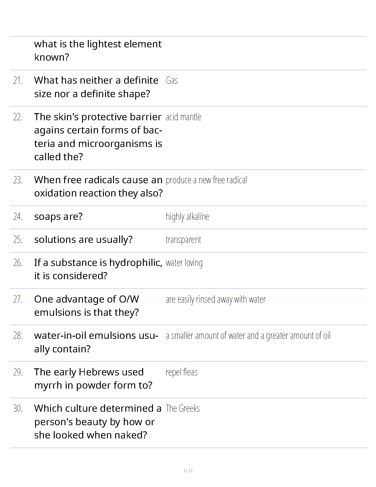Image resolution: width=376 pixels, height=487 pixels.
Task: Select the answer "Gas"
Action: tap(172, 81)
